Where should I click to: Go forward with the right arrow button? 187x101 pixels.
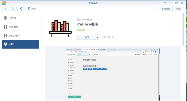pyautogui.click(x=13, y=8)
